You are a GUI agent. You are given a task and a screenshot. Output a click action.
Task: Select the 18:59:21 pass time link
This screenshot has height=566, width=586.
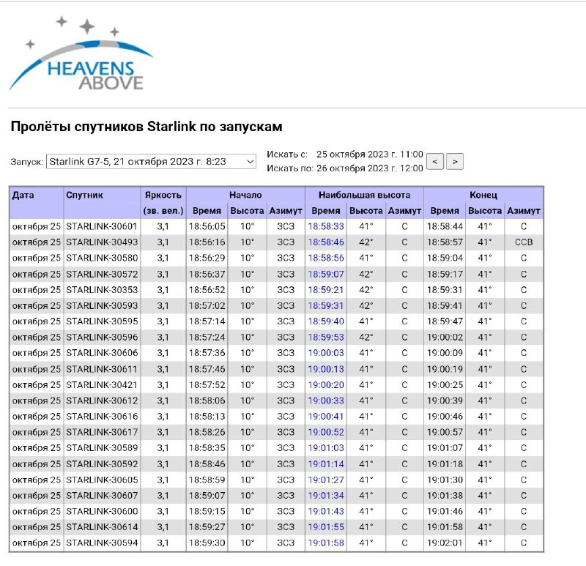[326, 290]
